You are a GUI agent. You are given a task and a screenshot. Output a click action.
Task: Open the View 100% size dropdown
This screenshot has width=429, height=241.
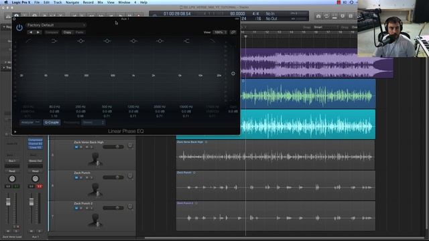[220, 32]
